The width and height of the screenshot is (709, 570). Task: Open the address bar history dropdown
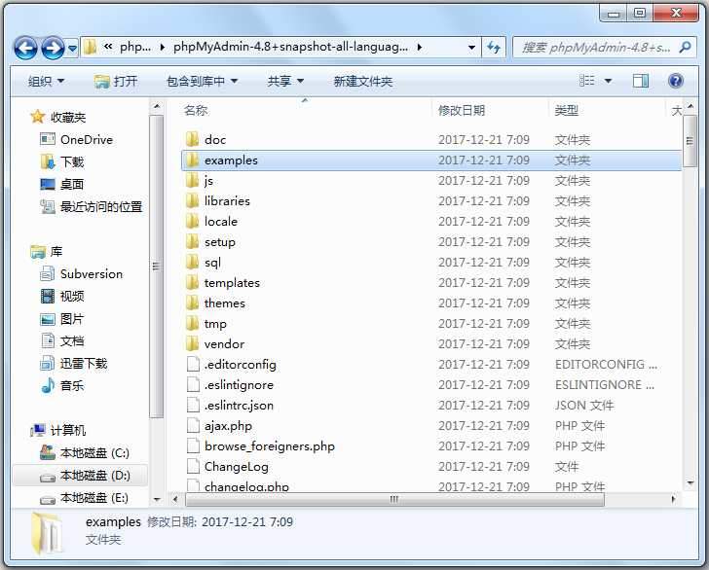(471, 47)
